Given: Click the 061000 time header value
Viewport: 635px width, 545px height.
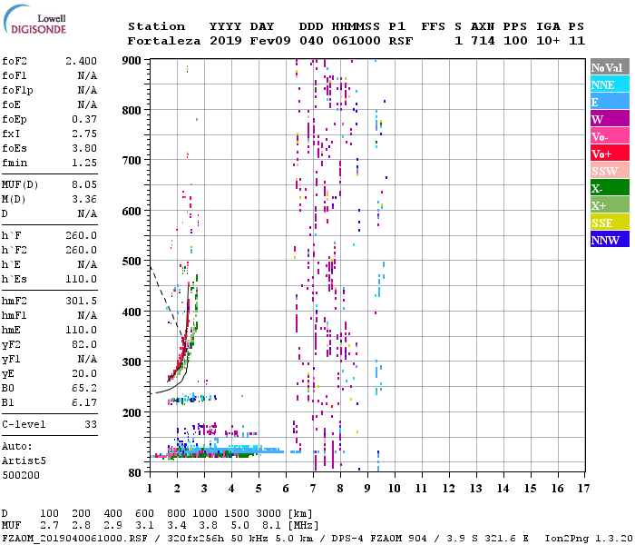Looking at the screenshot, I should click(x=357, y=41).
